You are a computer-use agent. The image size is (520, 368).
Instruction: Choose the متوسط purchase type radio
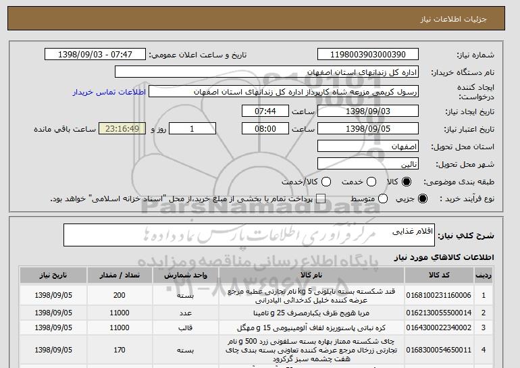pos(383,199)
